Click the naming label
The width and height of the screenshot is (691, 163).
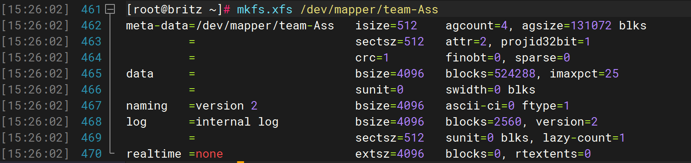click(147, 106)
